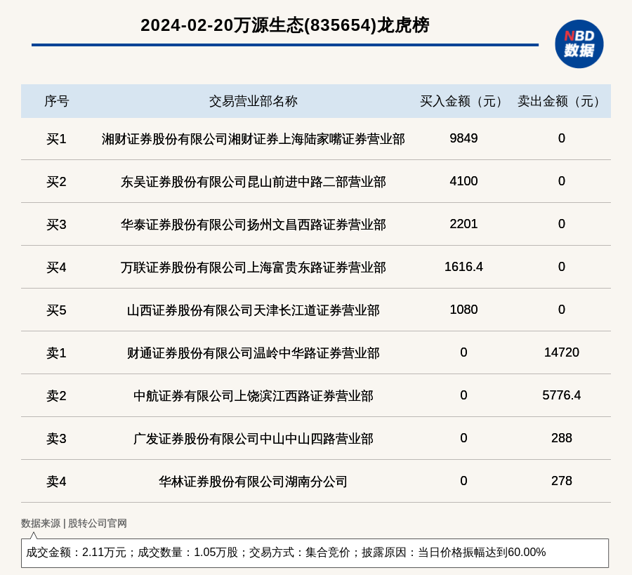Image resolution: width=632 pixels, height=575 pixels.
Task: Click the sell amount 0 in 买1 row
Action: click(562, 138)
